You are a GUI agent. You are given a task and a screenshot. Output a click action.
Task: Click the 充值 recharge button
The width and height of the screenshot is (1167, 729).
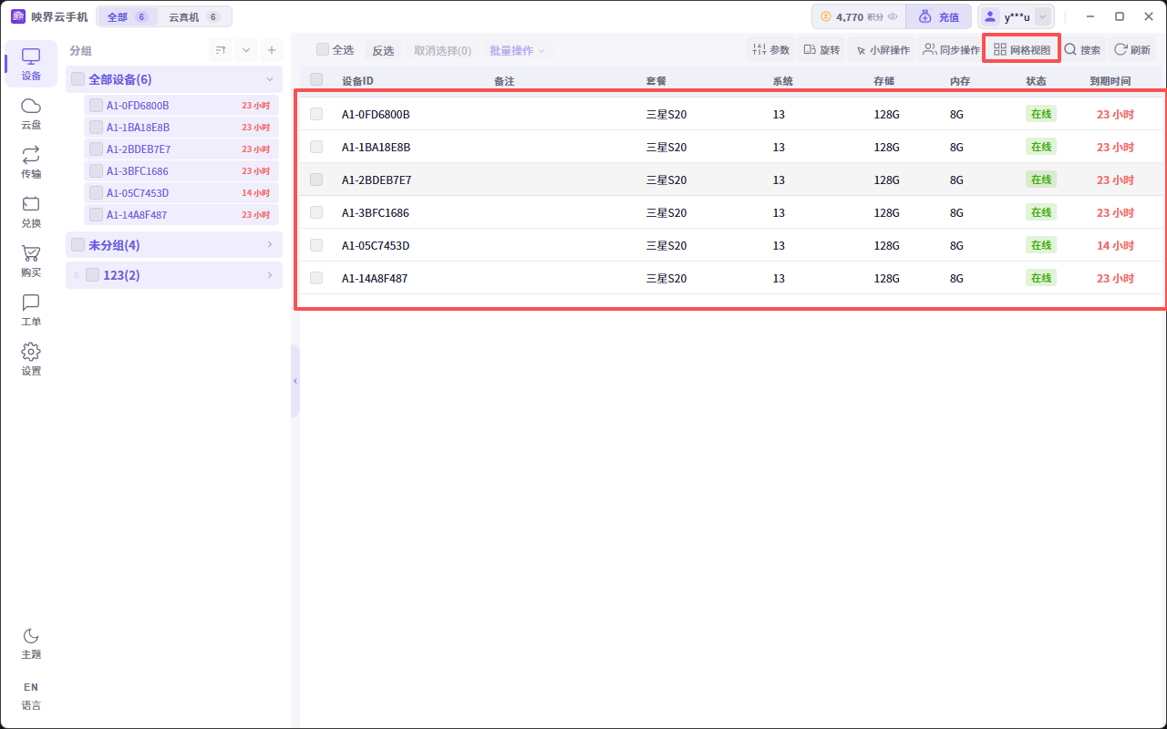pos(939,16)
